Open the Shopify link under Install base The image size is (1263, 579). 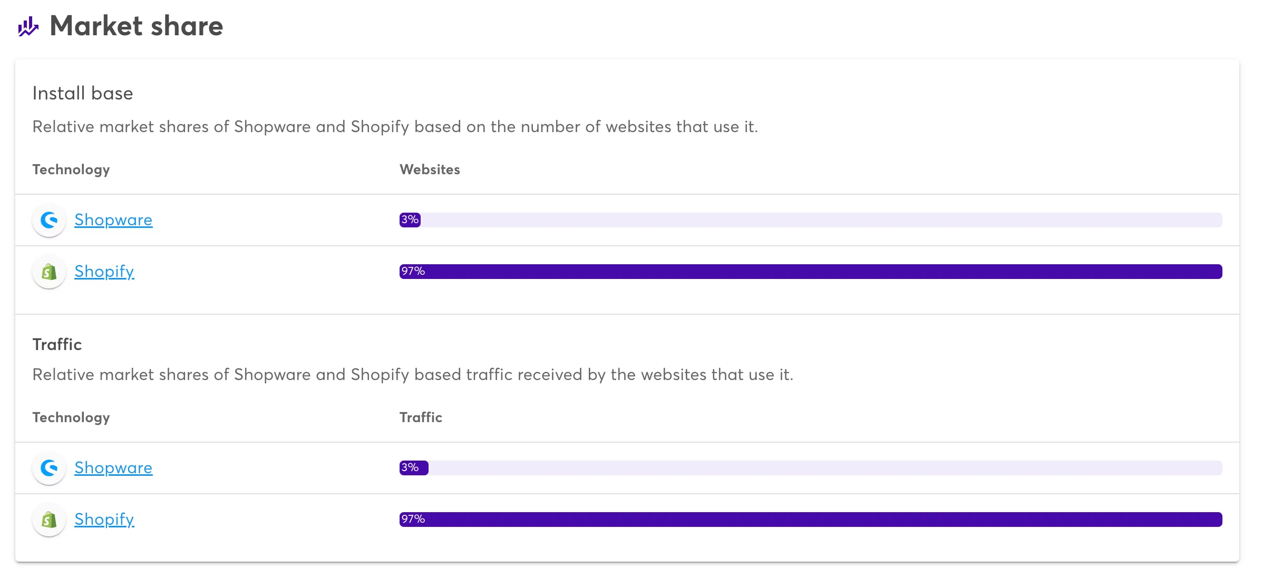[x=104, y=272]
